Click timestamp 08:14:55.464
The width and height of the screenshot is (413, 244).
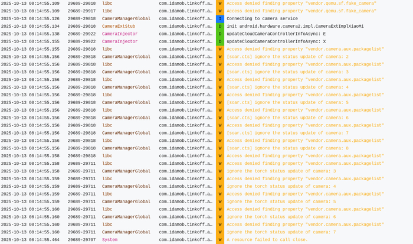pyautogui.click(x=30, y=240)
